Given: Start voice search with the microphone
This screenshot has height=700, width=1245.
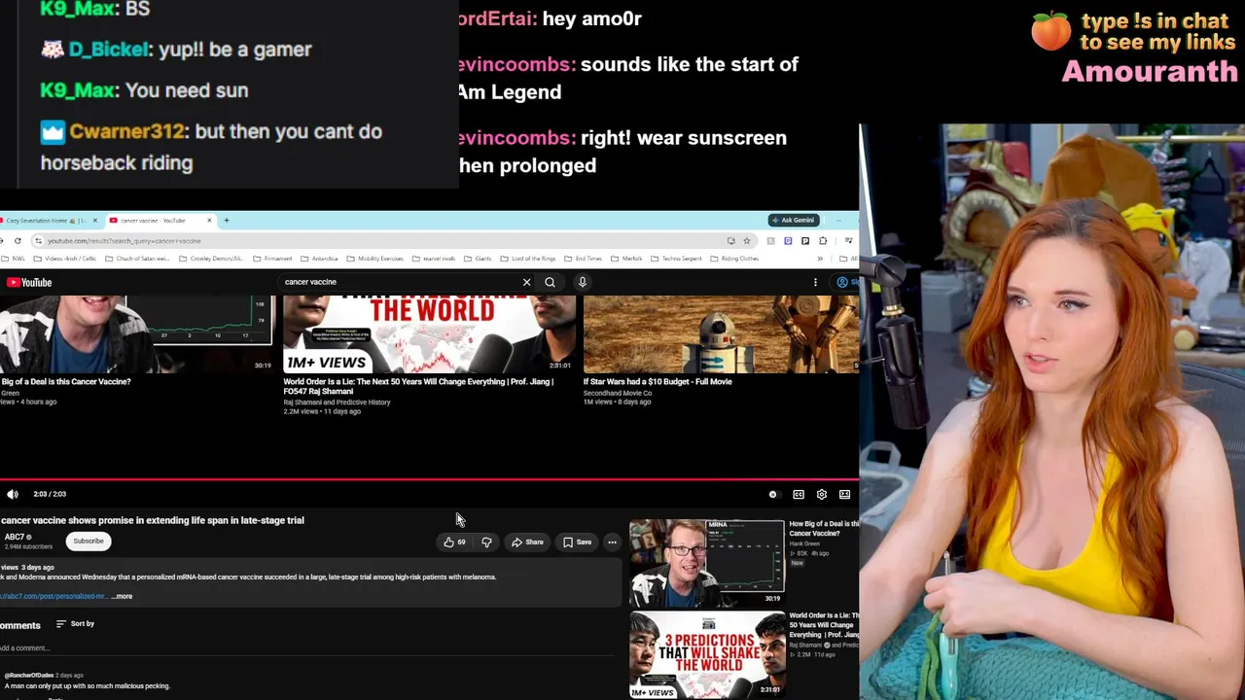Looking at the screenshot, I should pyautogui.click(x=582, y=282).
